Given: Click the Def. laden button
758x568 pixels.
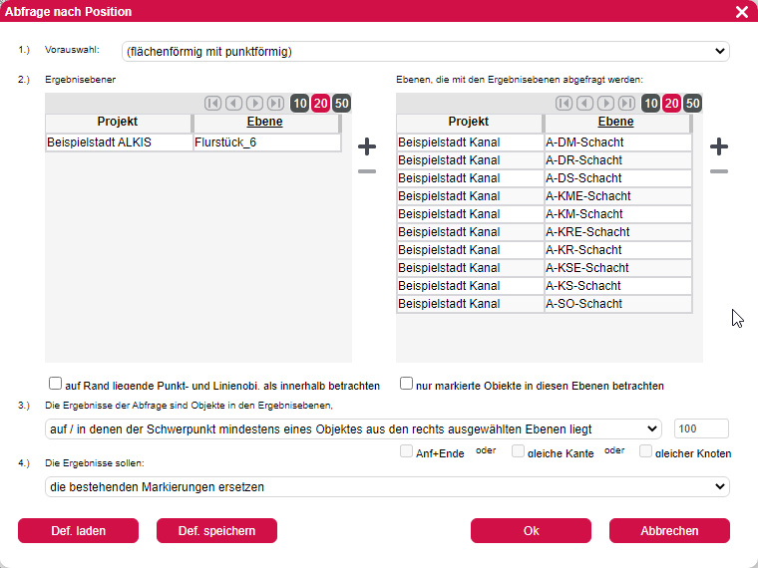Looking at the screenshot, I should click(x=78, y=530).
